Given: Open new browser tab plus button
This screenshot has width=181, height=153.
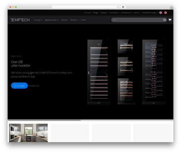Looking at the screenshot, I should click(x=172, y=8).
